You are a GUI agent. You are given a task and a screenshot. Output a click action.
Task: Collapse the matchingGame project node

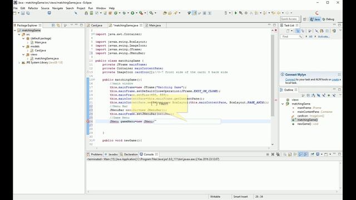(x=15, y=31)
